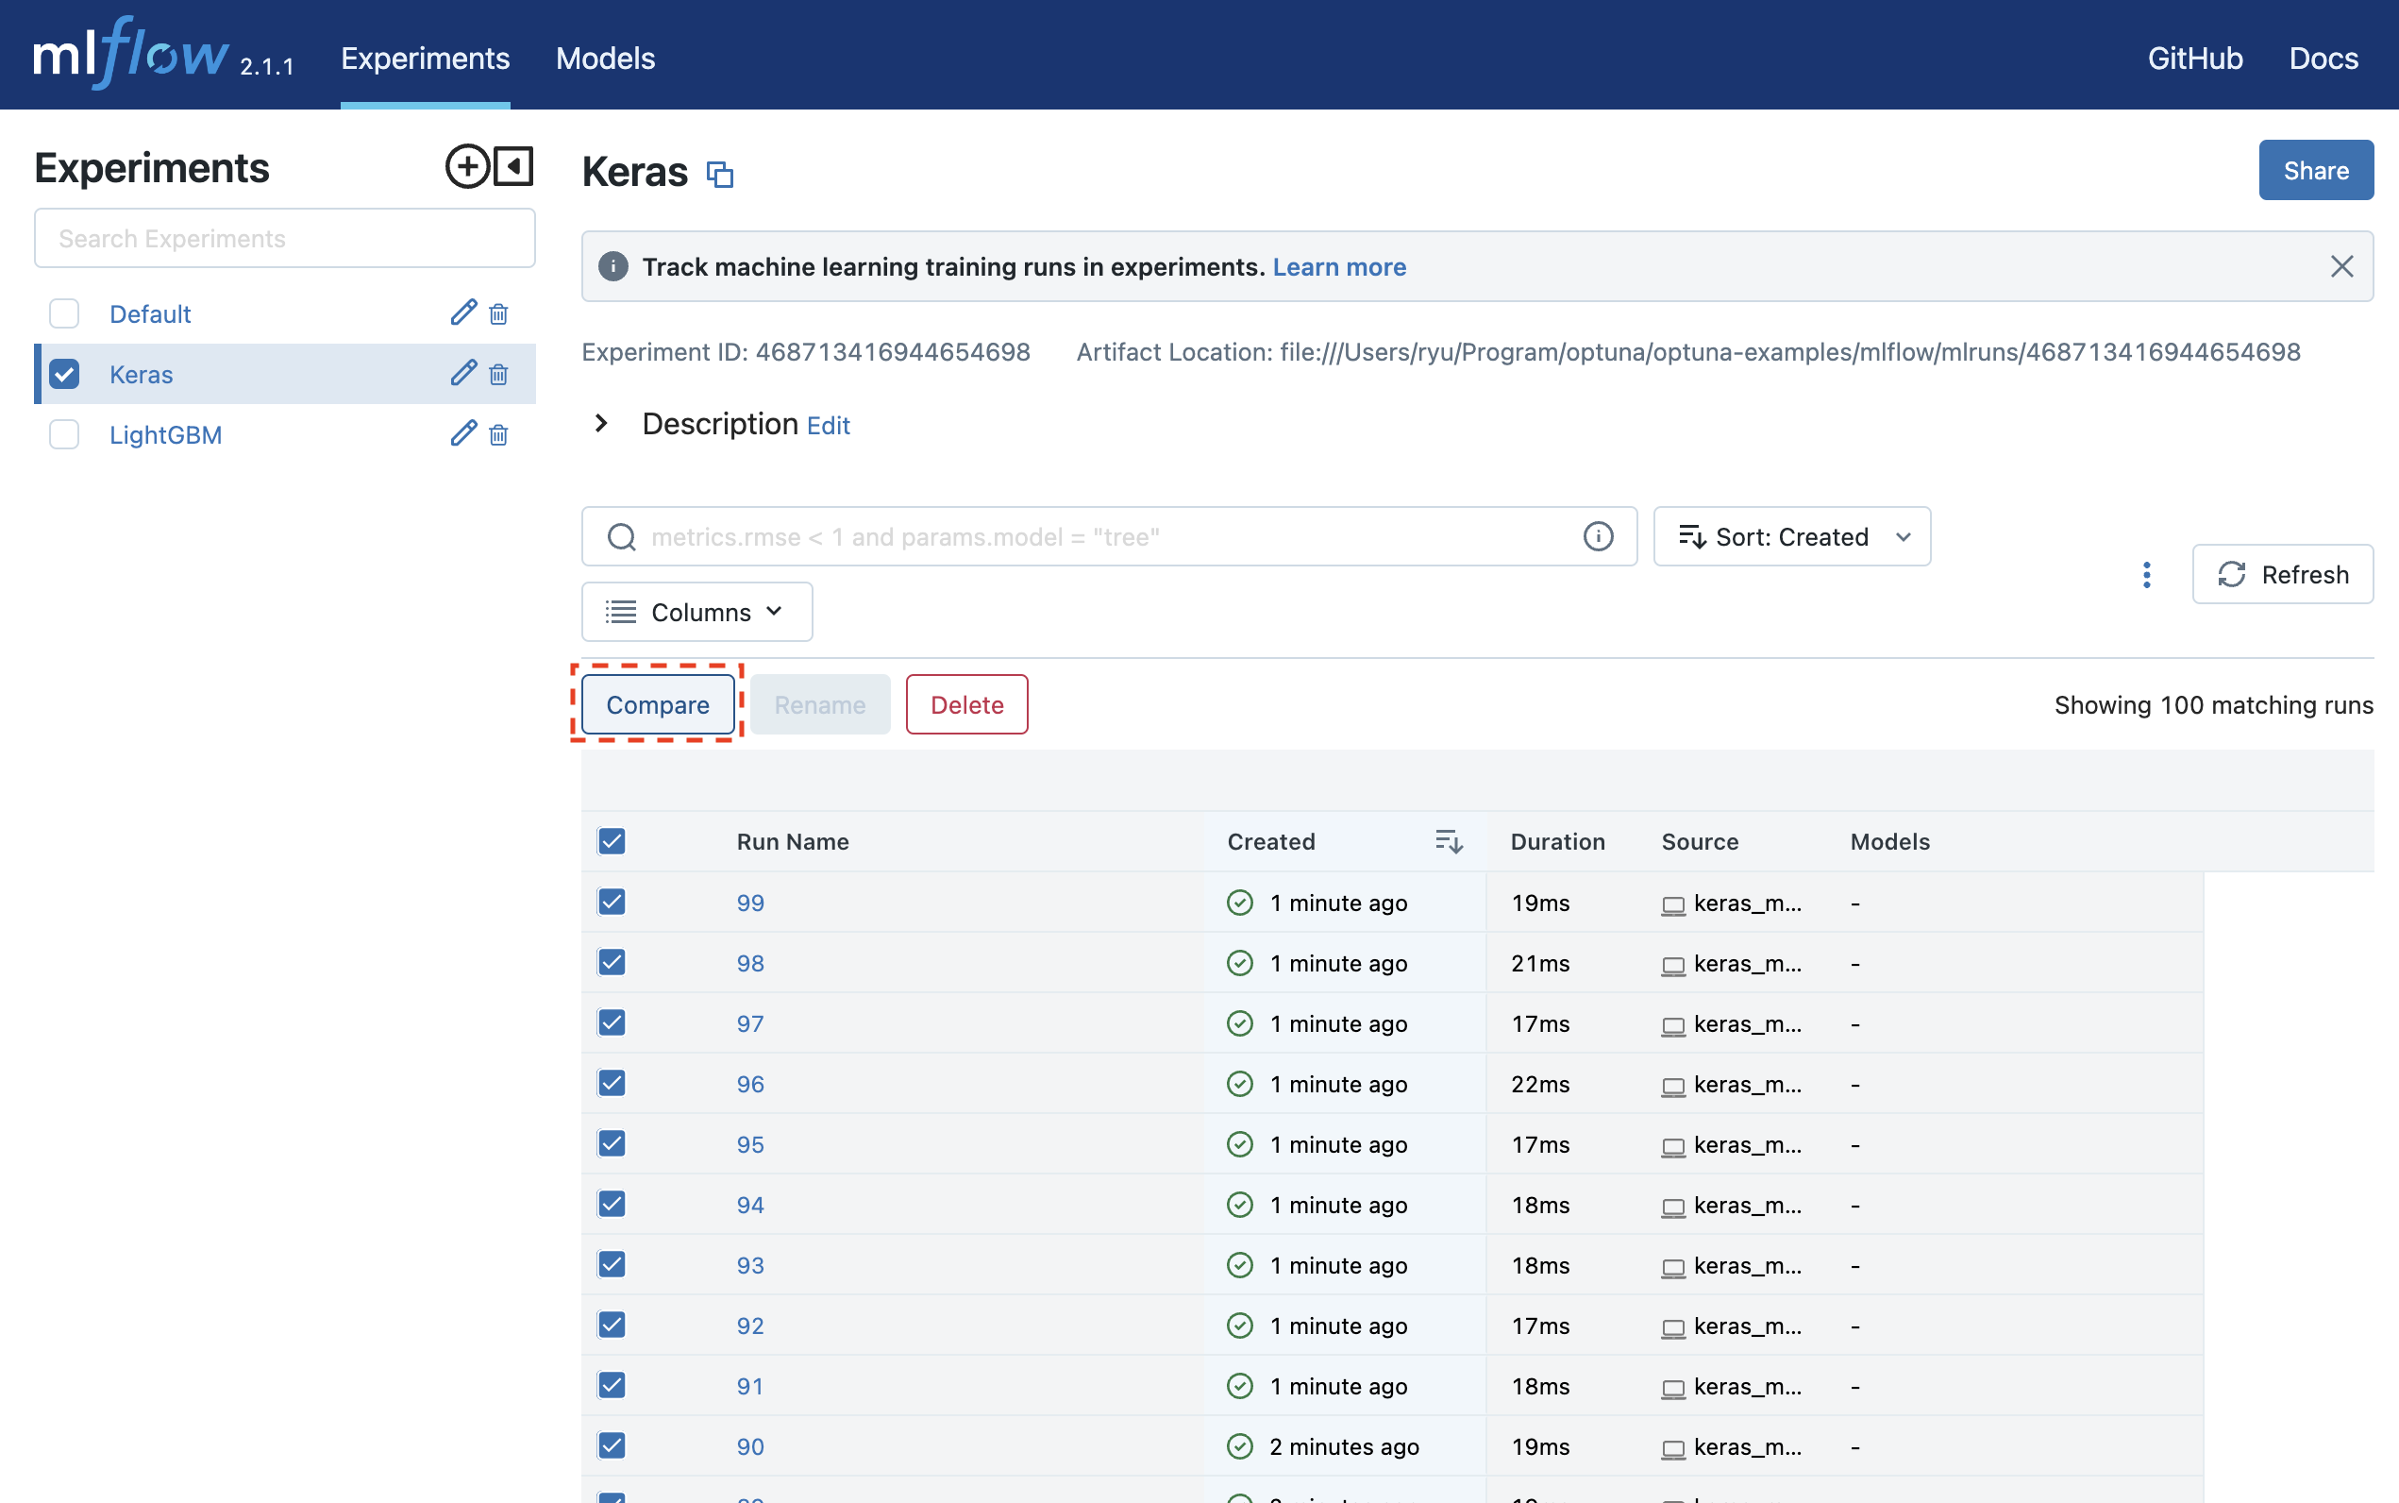
Task: Open the search filter help info icon
Action: (x=1598, y=537)
